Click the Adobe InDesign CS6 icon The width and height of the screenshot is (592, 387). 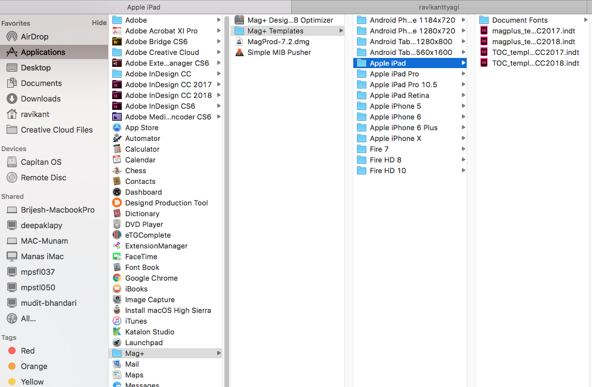coord(117,106)
